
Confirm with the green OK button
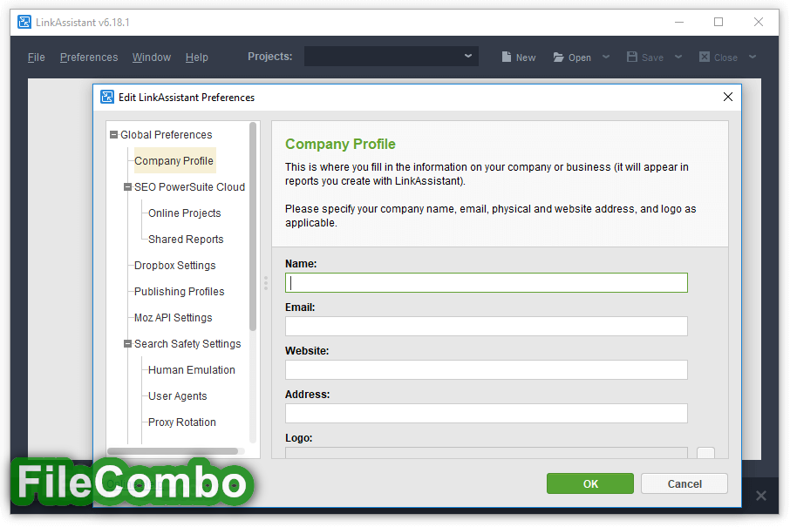tap(590, 483)
